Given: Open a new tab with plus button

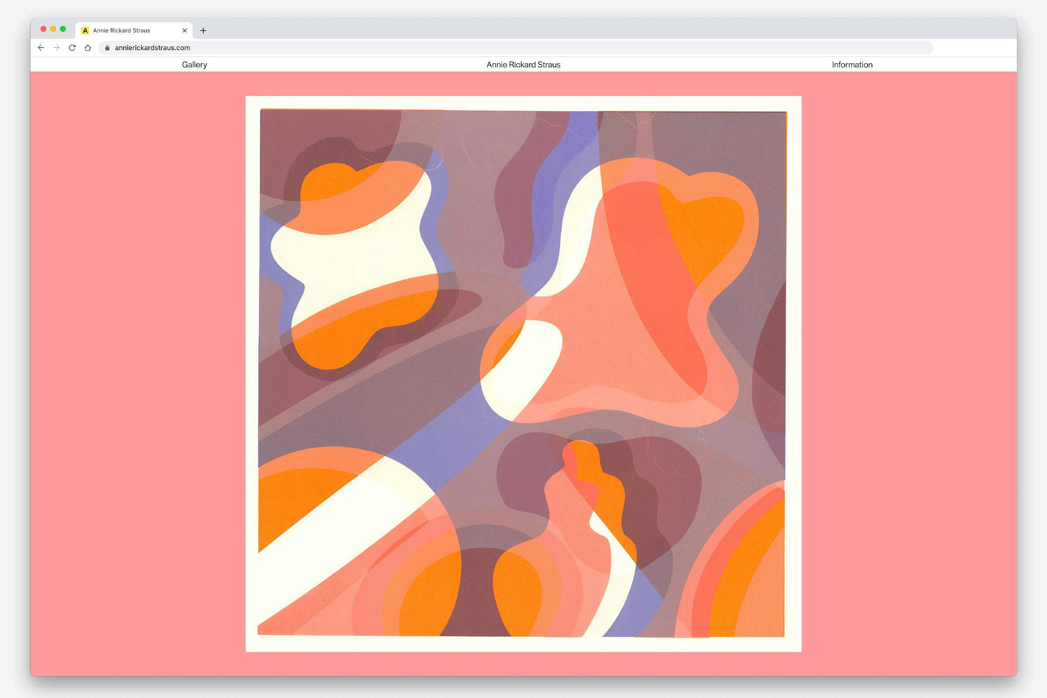Looking at the screenshot, I should tap(203, 30).
